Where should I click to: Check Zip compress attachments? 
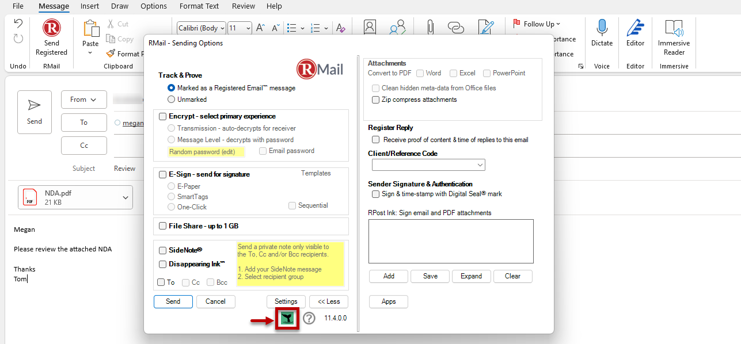tap(376, 100)
